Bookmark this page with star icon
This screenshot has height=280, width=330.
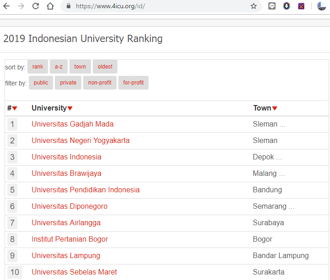253,6
